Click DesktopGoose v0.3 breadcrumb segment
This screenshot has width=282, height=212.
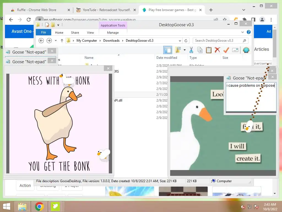tap(140, 41)
